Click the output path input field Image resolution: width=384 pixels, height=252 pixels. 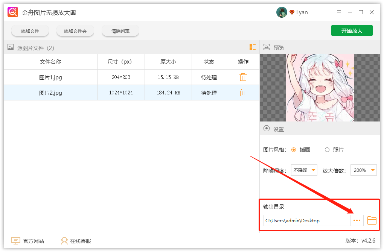pos(307,220)
